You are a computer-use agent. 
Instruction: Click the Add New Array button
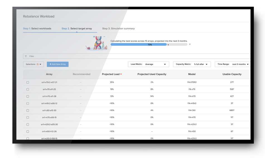(x=58, y=64)
